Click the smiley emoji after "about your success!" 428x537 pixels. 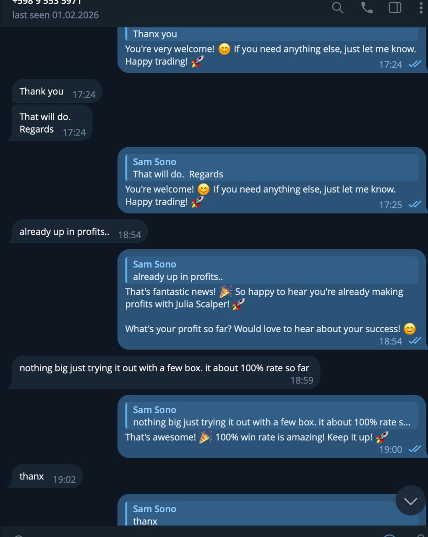(x=410, y=329)
